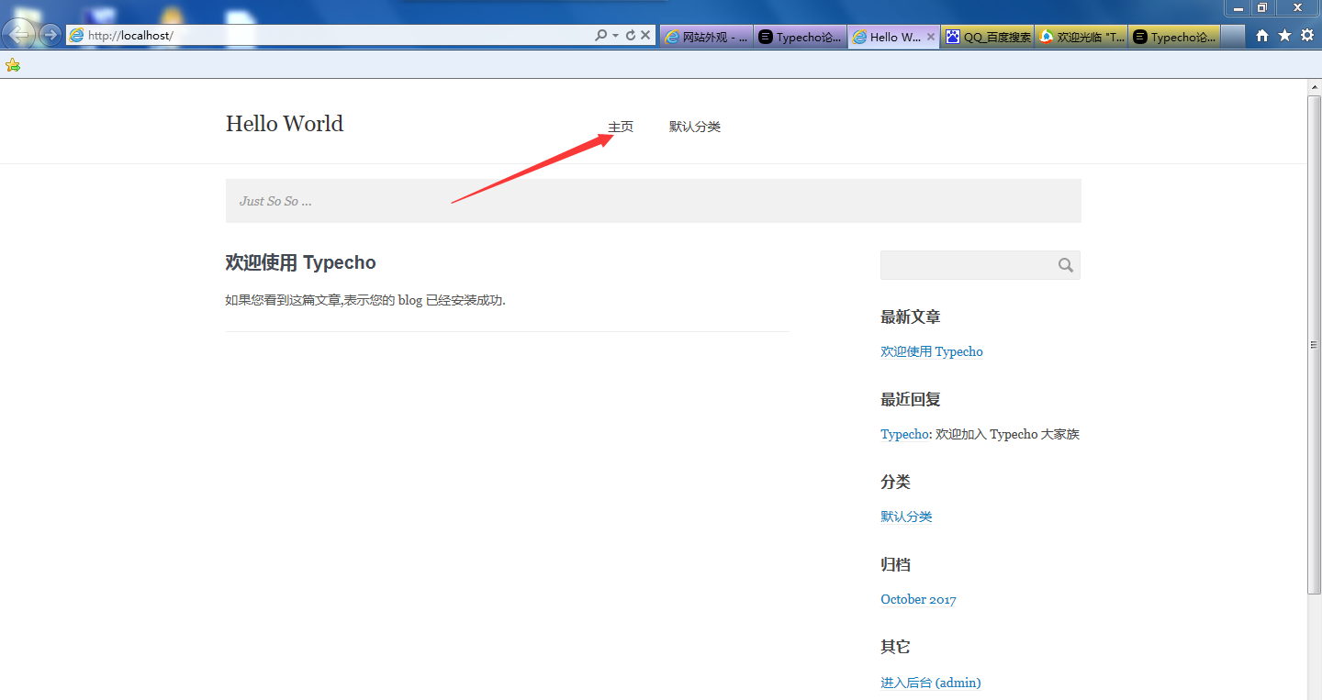Click the 归档 heading
The image size is (1322, 700).
point(896,565)
